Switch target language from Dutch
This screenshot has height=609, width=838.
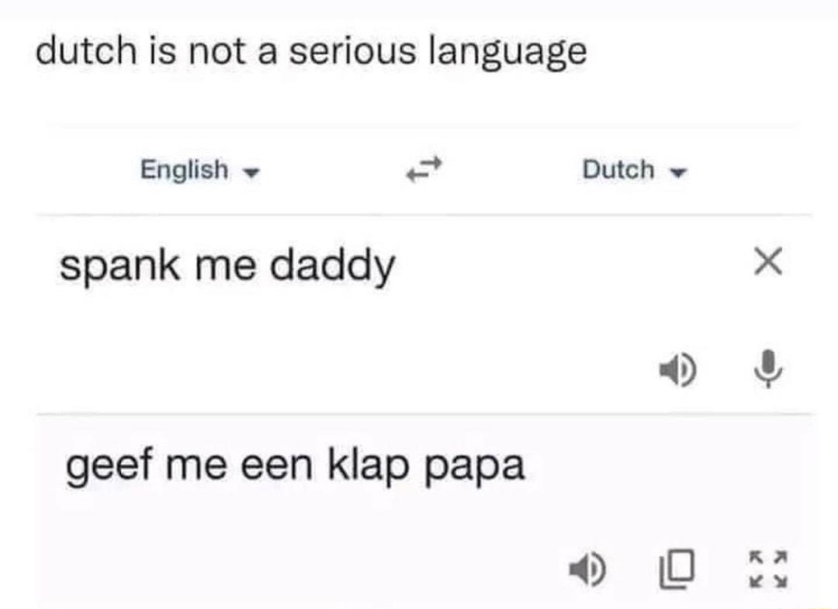633,169
